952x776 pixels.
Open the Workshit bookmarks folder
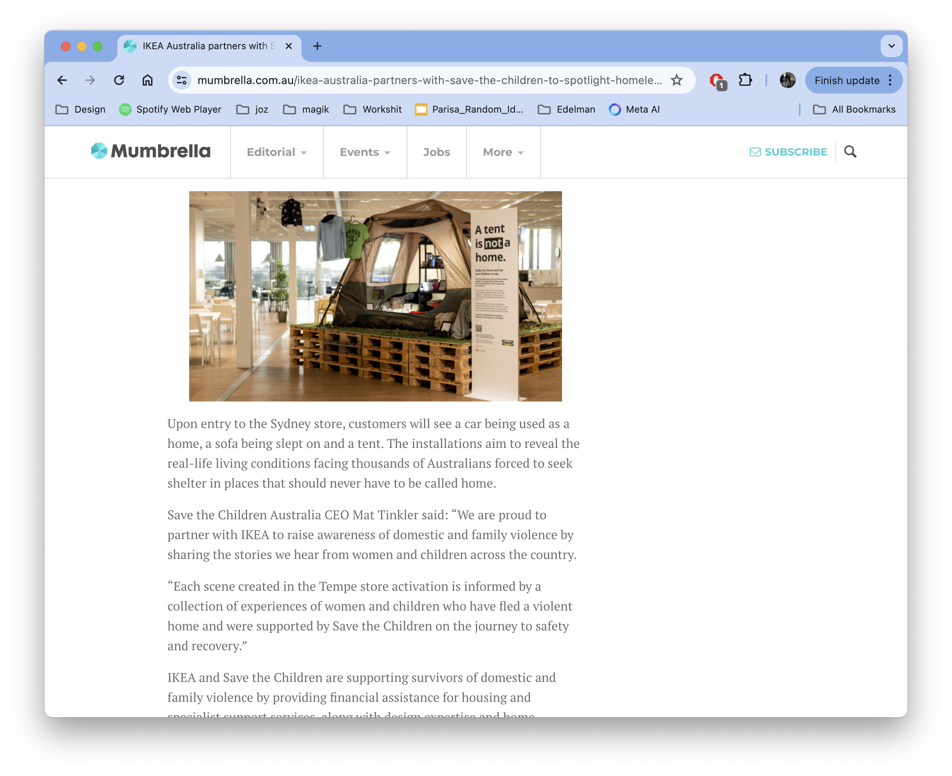click(372, 109)
